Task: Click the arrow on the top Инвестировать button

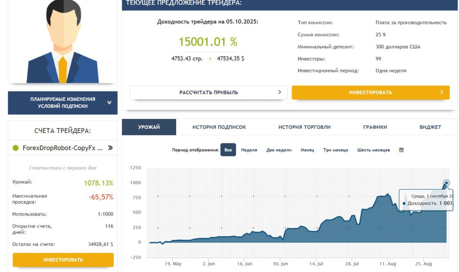Action: point(442,92)
